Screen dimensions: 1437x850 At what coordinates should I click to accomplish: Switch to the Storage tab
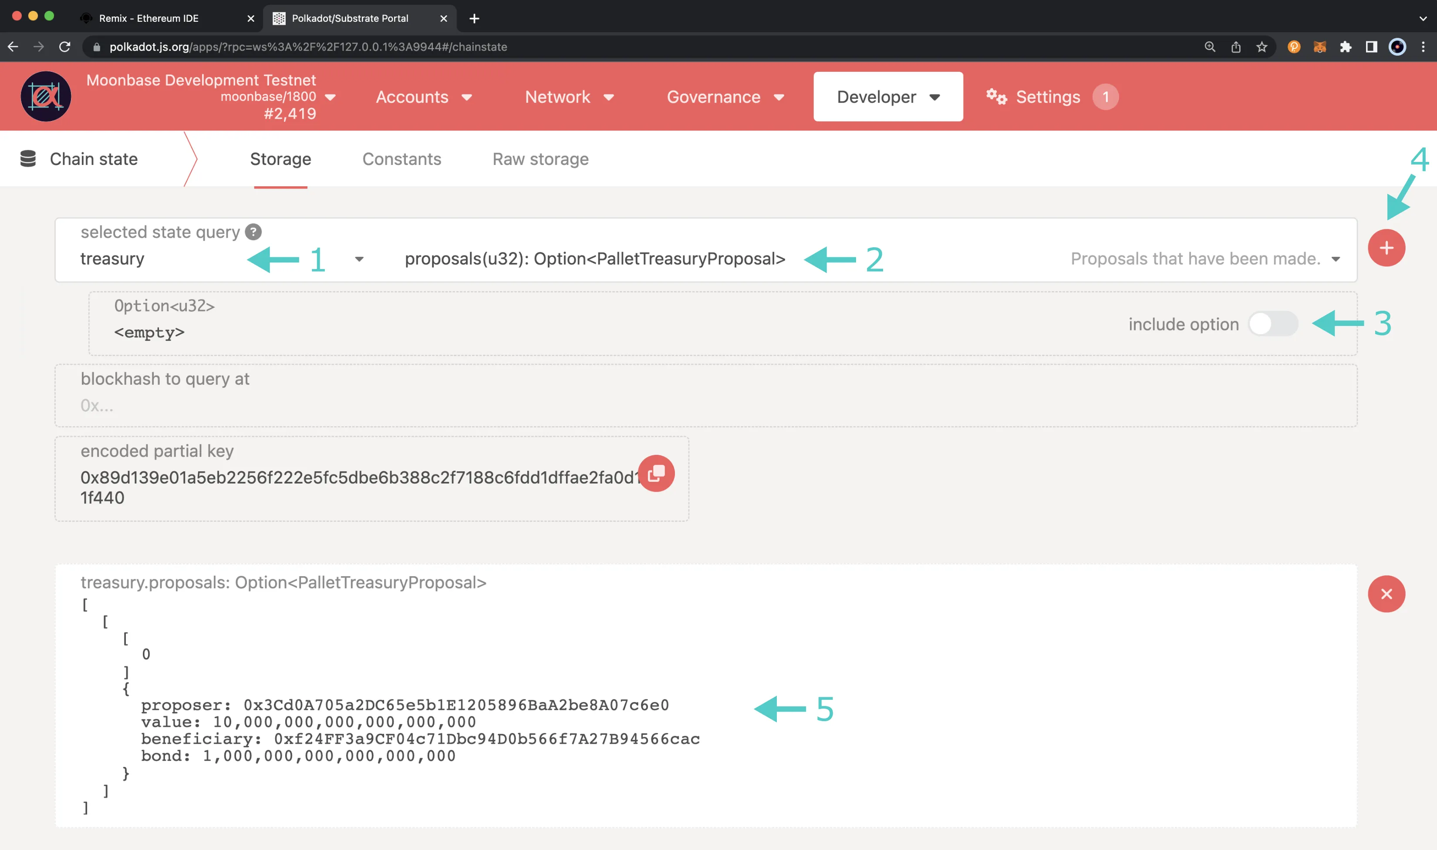point(281,159)
